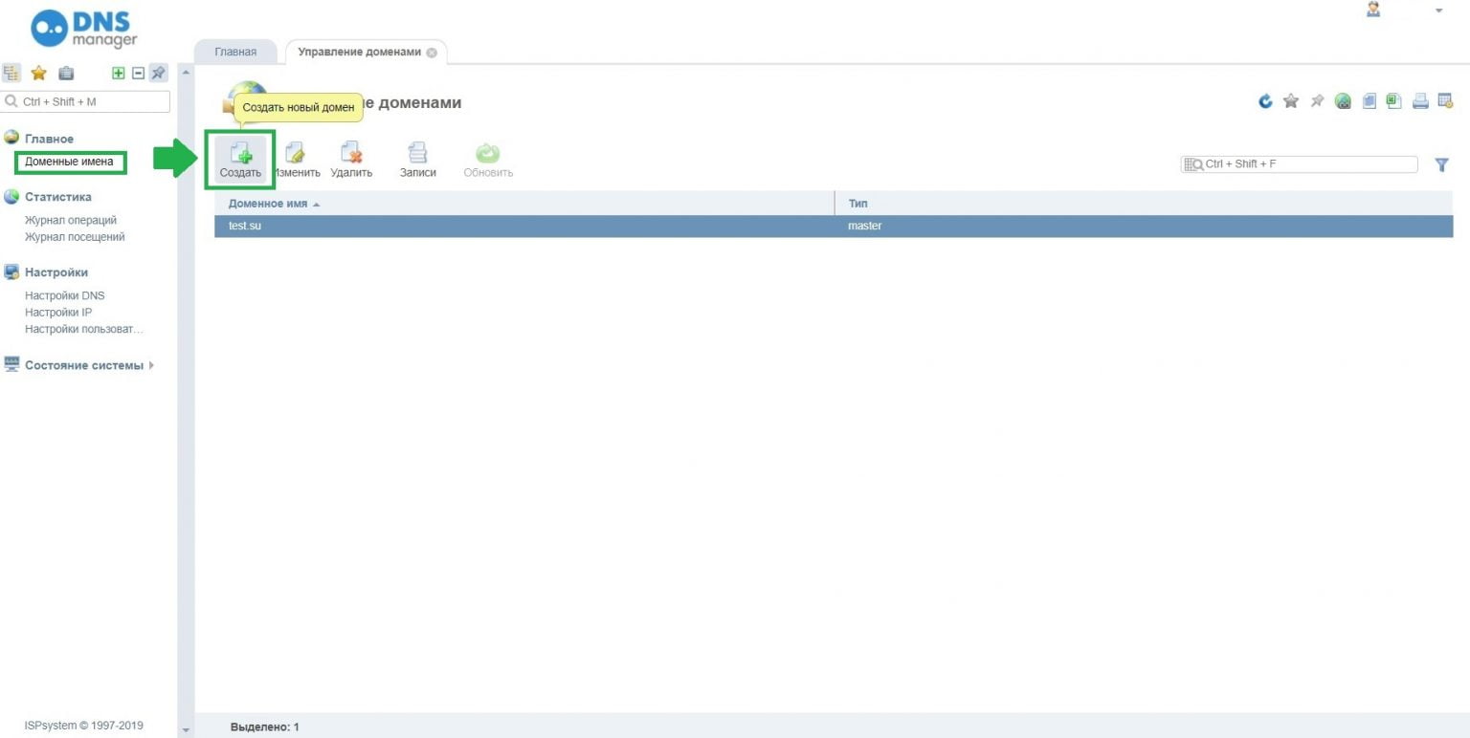The height and width of the screenshot is (738, 1470).
Task: Click the Настройки section icon
Action: point(11,271)
